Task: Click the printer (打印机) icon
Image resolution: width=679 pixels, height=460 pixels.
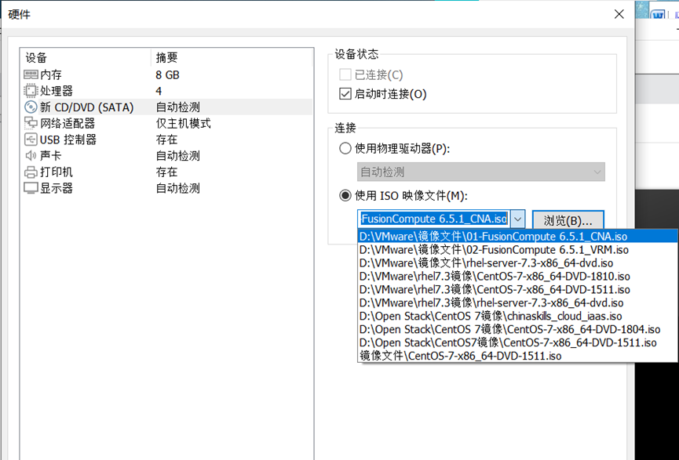Action: 31,172
